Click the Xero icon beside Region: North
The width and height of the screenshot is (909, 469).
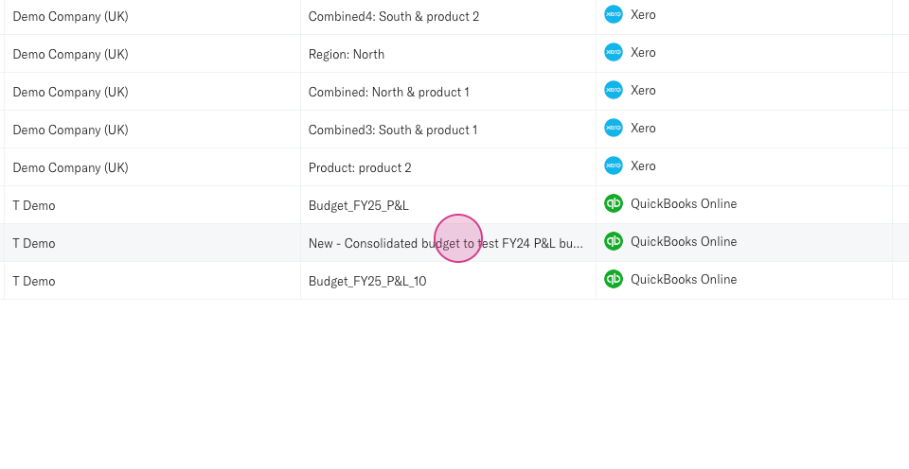(x=614, y=52)
